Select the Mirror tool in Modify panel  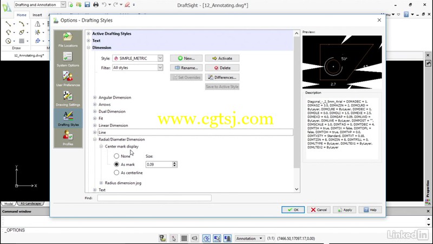[x=37, y=24]
